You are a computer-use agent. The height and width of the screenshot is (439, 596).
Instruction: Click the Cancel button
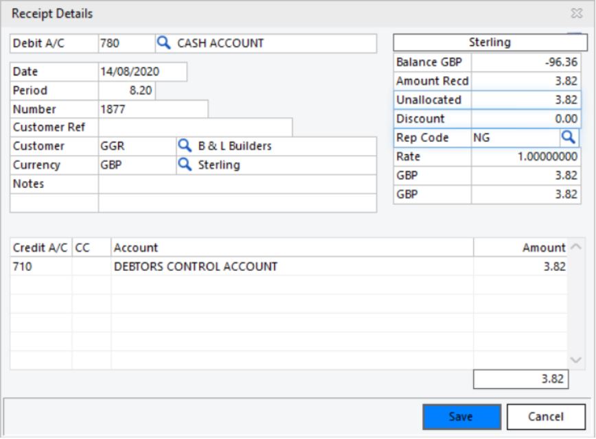[x=547, y=416]
